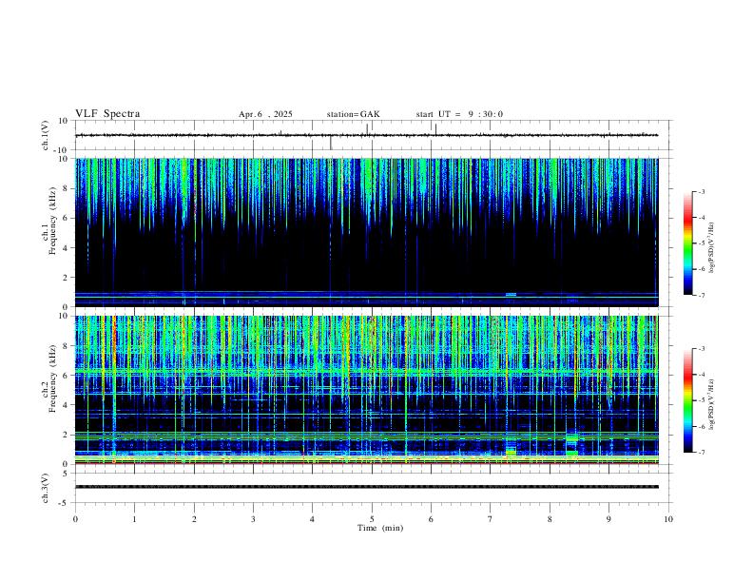The width and height of the screenshot is (753, 582).
Task: Click the '-7' tick on the lower colorbar
Action: coord(701,452)
